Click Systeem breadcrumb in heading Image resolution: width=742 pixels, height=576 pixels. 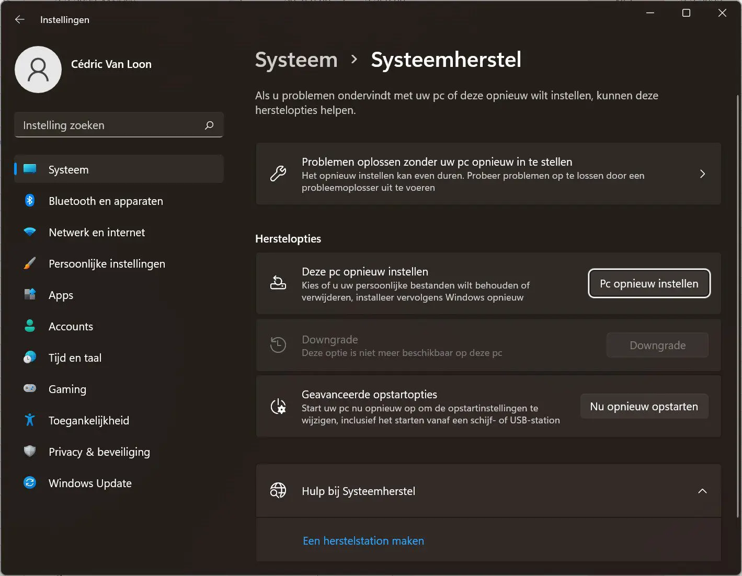click(x=296, y=60)
